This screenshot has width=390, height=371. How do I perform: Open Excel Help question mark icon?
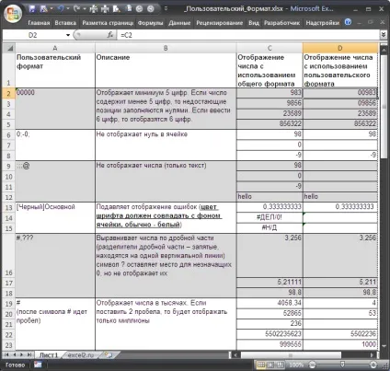pyautogui.click(x=348, y=22)
